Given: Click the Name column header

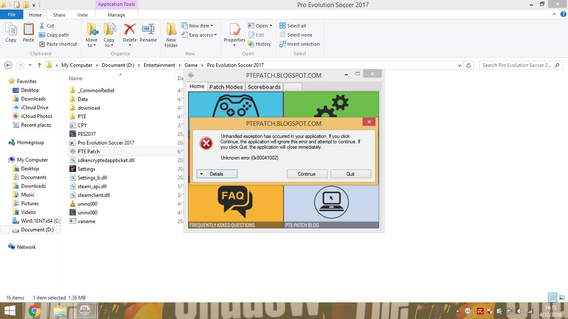Looking at the screenshot, I should tap(76, 79).
